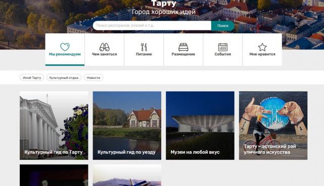Click the bed icon for Размещение
The height and width of the screenshot is (186, 324).
pos(183,47)
